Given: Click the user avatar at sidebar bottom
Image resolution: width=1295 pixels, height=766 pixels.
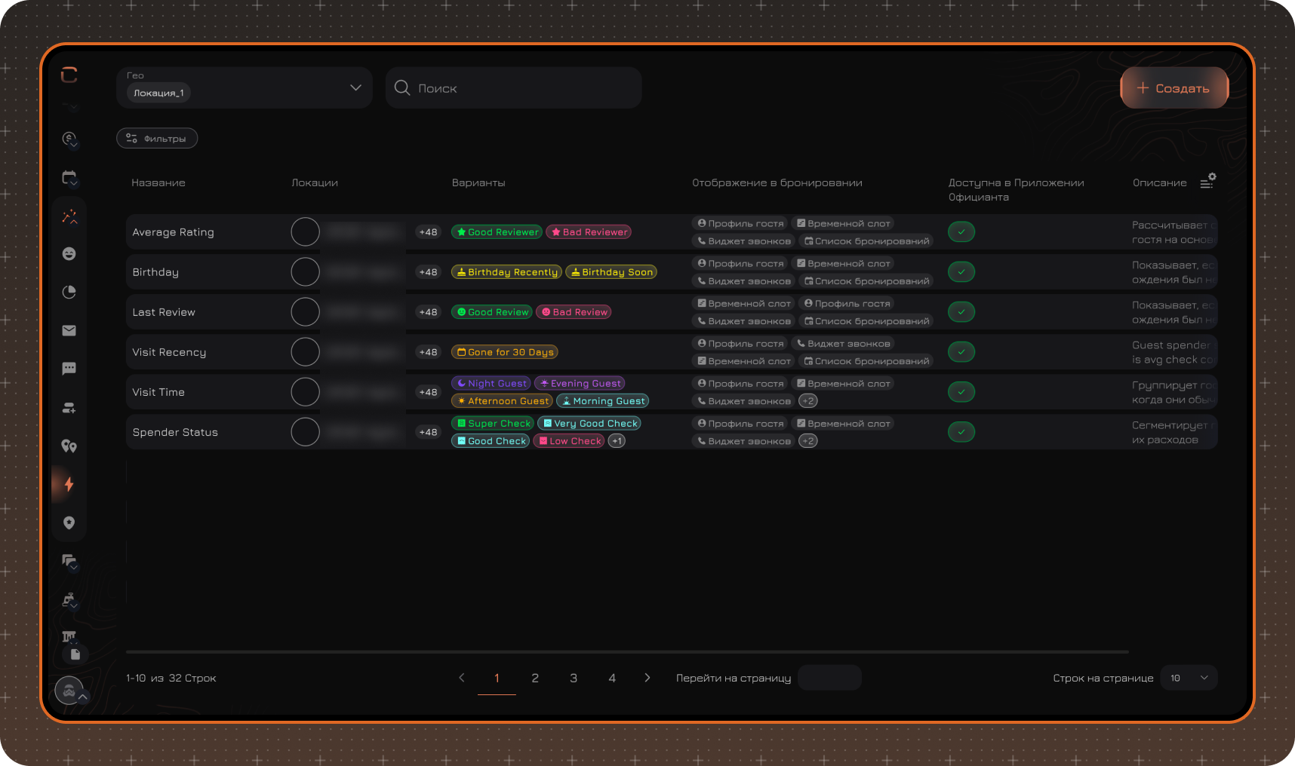Looking at the screenshot, I should pyautogui.click(x=69, y=690).
